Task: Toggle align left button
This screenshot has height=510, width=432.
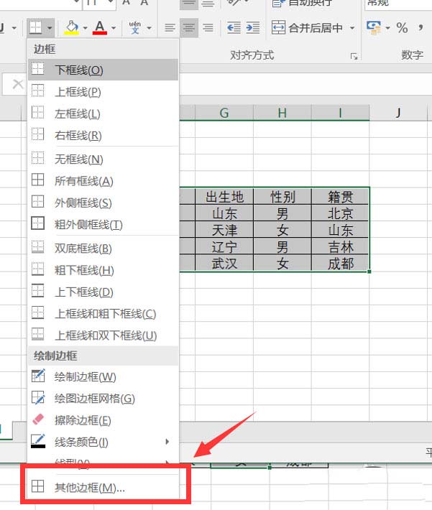Action: pyautogui.click(x=170, y=27)
